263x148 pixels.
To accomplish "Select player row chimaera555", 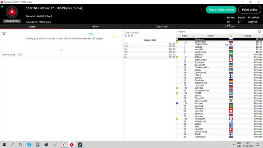I will [x=219, y=132].
